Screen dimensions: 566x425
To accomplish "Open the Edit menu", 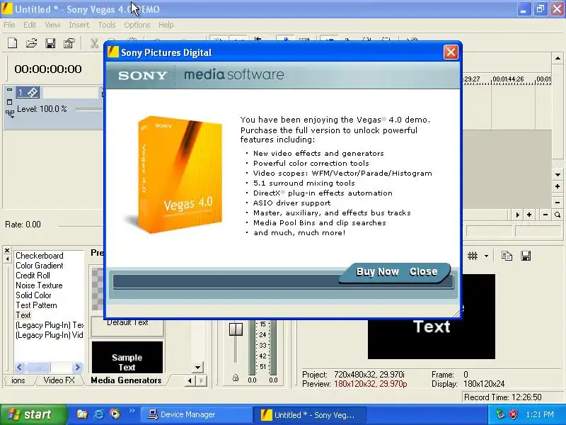I will click(x=30, y=25).
